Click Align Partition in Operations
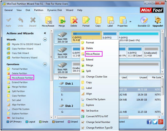 point(19,105)
